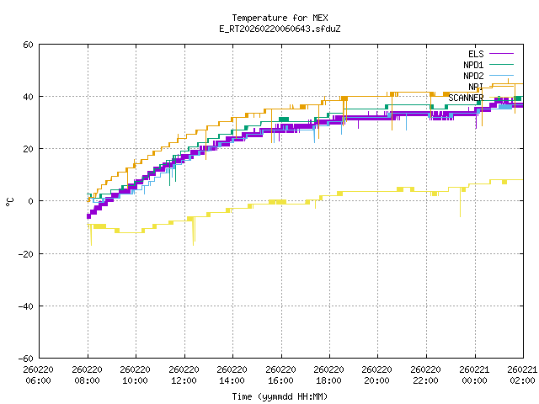Click the 06:00 first time axis tick
539x404 pixels.
click(x=38, y=375)
